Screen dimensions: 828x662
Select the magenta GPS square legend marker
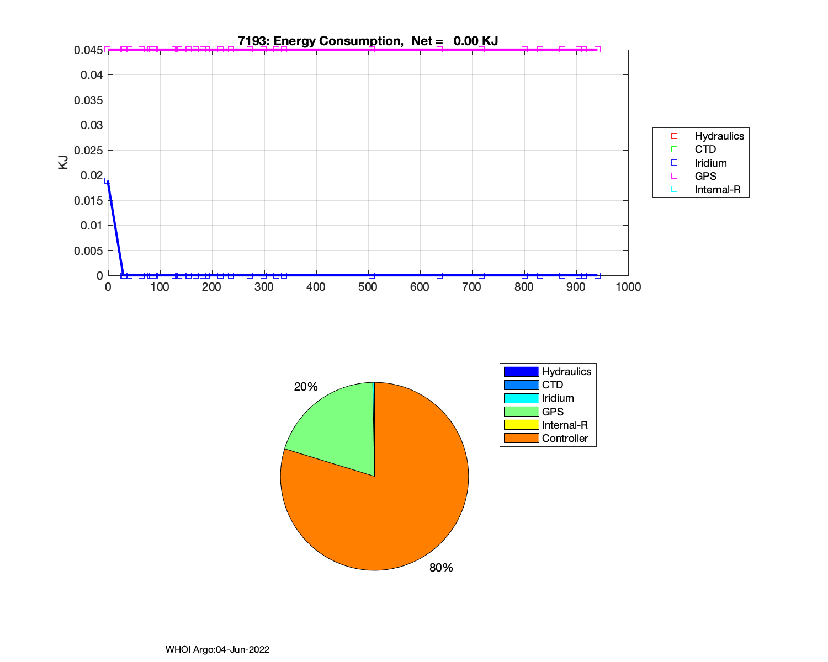(x=674, y=176)
